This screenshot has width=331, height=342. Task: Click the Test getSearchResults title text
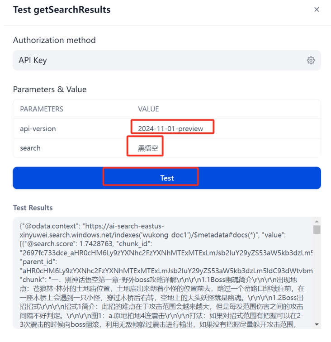62,9
